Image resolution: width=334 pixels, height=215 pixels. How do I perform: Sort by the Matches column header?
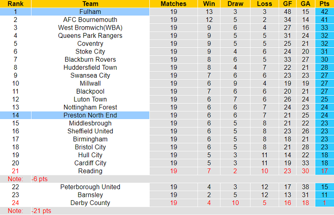point(173,4)
